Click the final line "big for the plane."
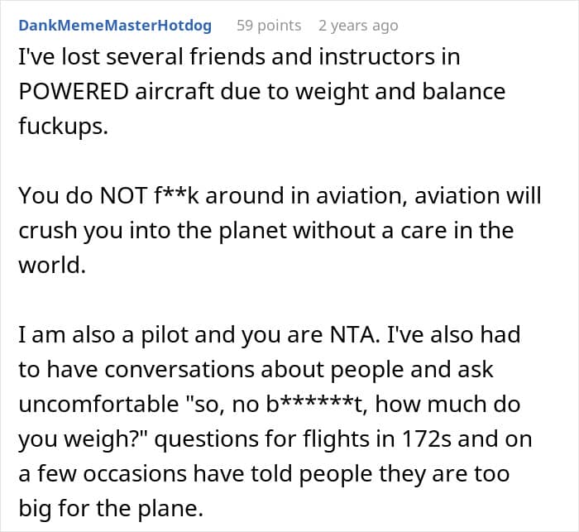Screen dimensions: 579x532 109,507
